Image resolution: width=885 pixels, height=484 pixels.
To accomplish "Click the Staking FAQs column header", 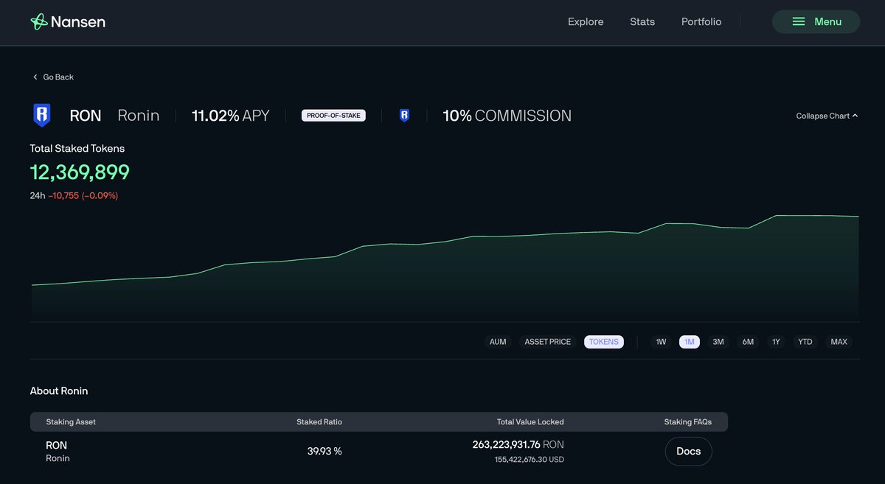I will (688, 422).
